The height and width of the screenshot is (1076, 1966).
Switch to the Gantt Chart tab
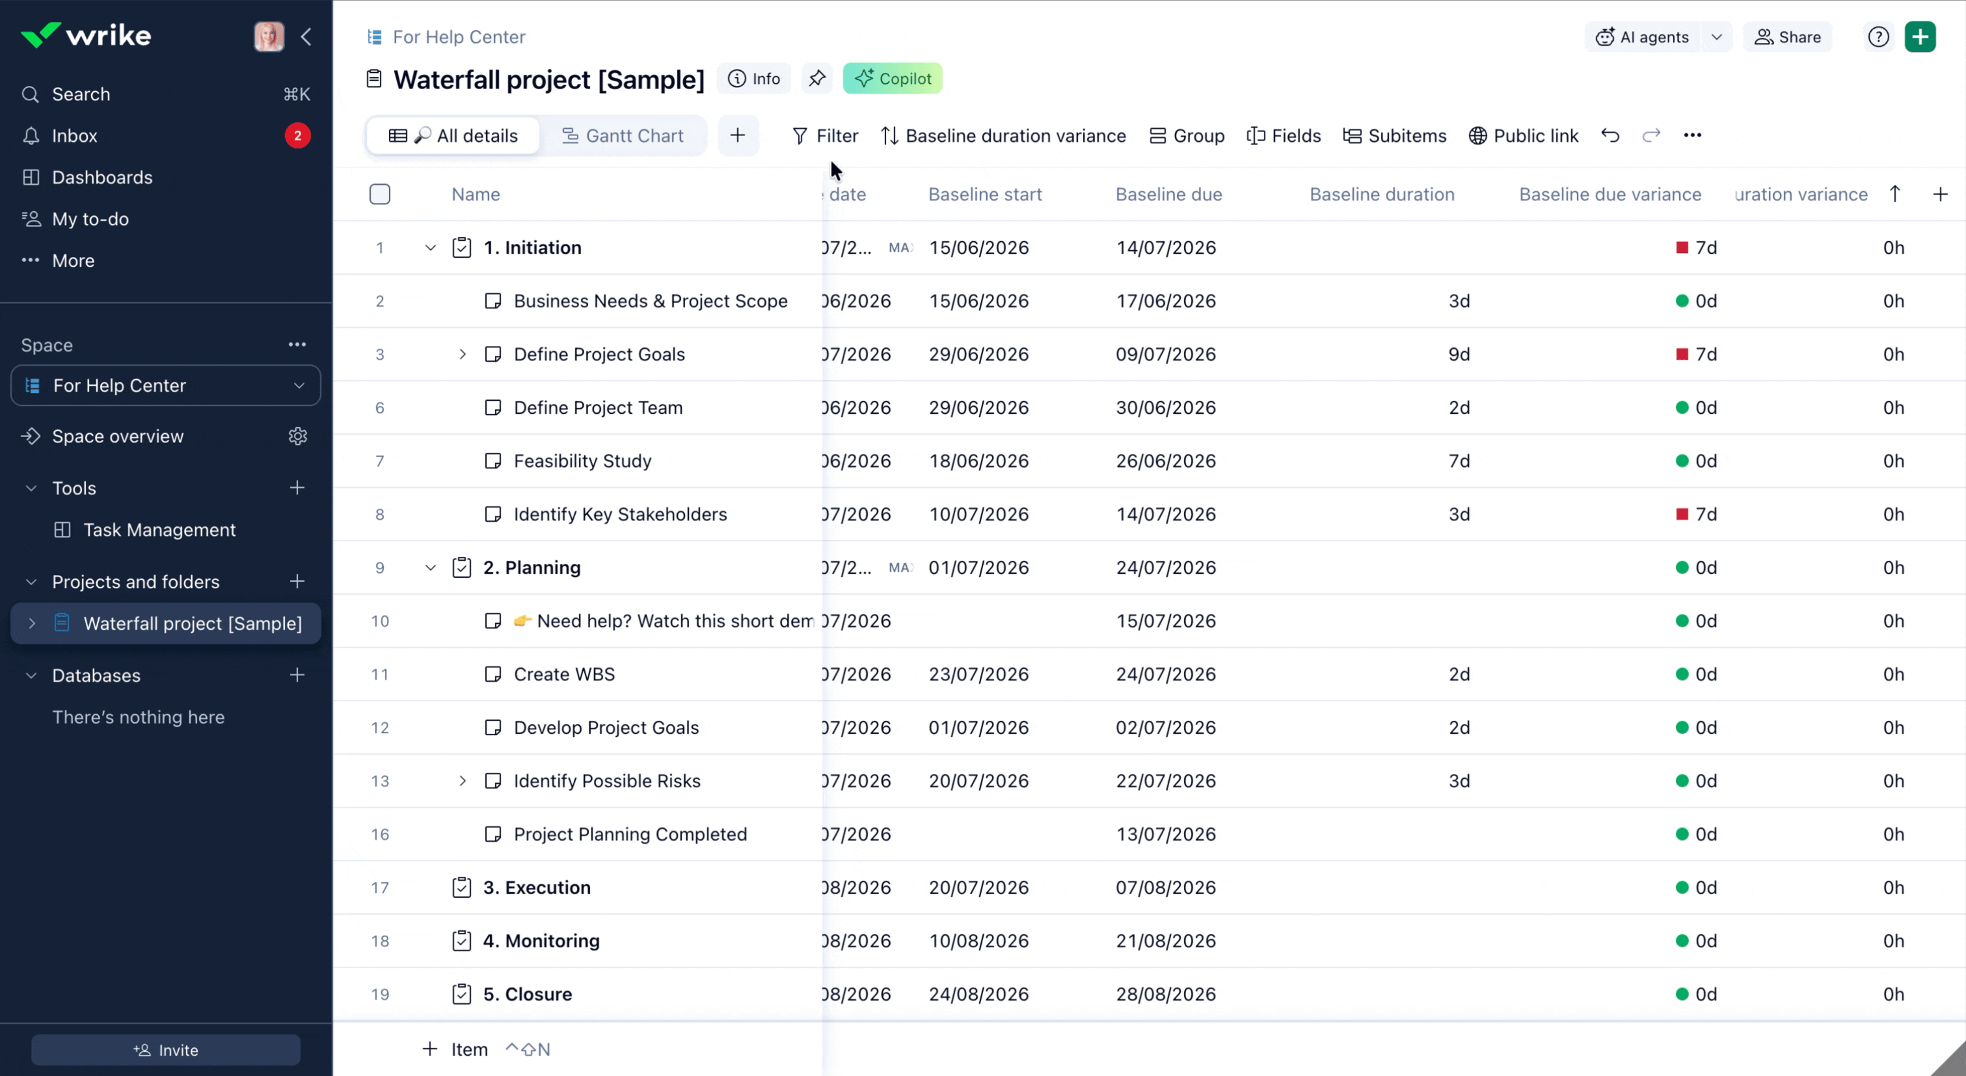pyautogui.click(x=623, y=136)
